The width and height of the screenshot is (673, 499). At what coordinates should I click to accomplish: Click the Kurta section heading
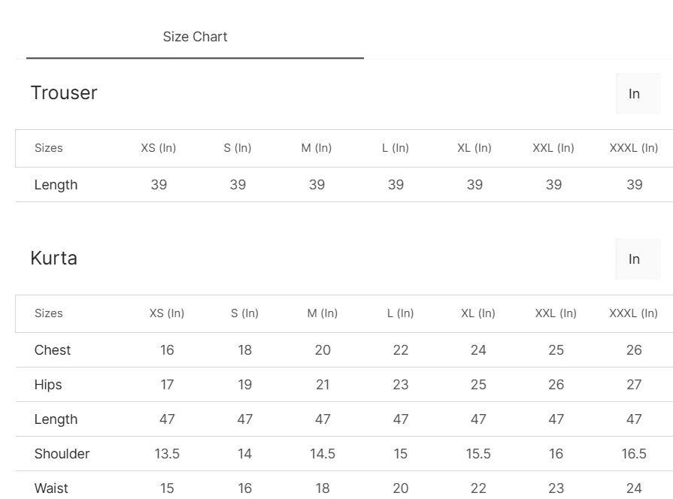tap(53, 259)
